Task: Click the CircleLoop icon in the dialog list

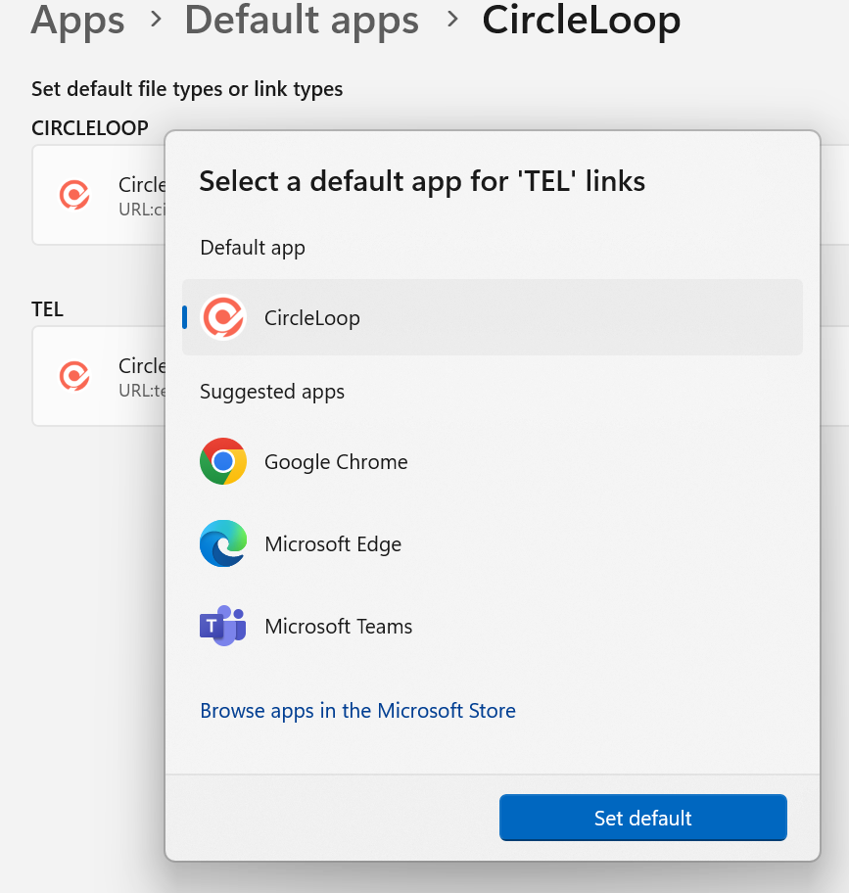Action: tap(223, 318)
